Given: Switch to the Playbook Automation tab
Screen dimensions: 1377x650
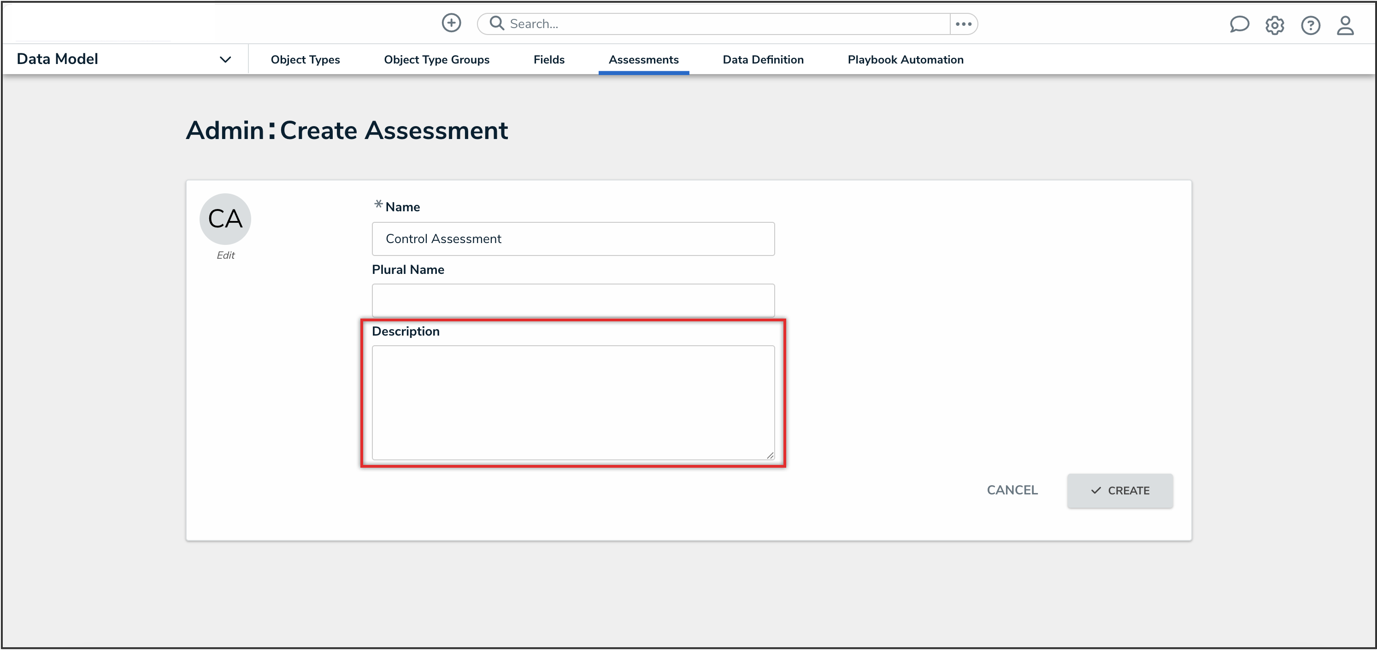Looking at the screenshot, I should (x=905, y=60).
